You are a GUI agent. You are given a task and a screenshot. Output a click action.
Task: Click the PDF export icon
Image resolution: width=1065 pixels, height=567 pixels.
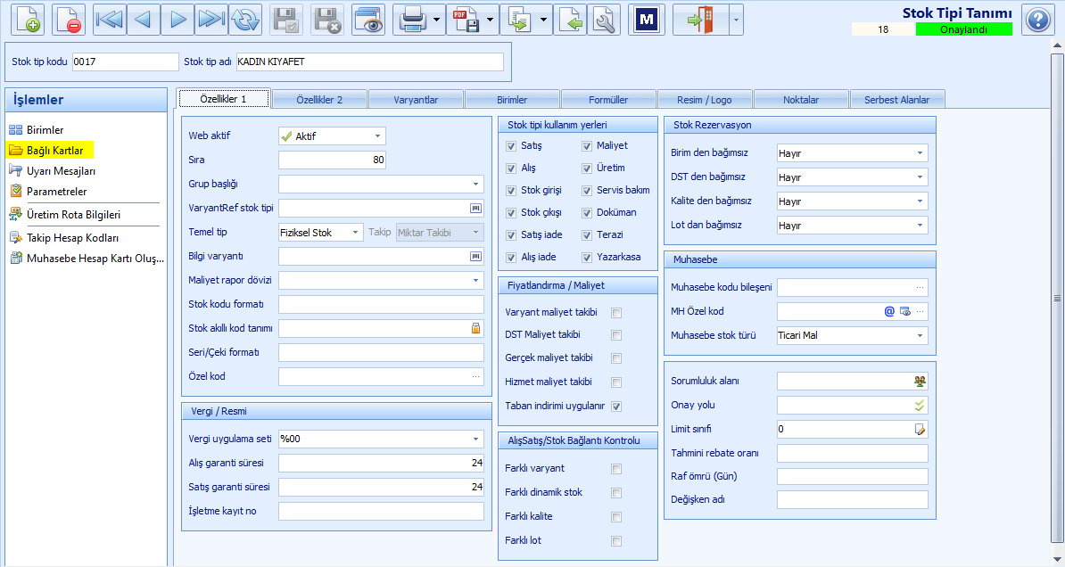(466, 20)
